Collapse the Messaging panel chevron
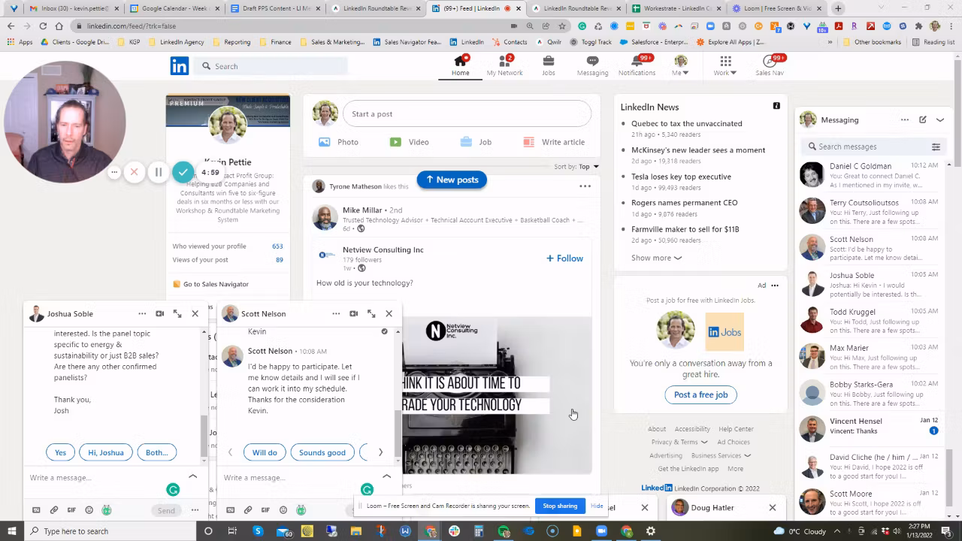962x541 pixels. pyautogui.click(x=940, y=119)
